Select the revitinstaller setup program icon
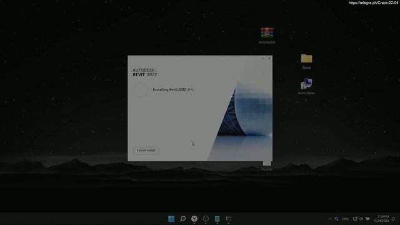Screen dimensions: 400x225 tap(306, 86)
